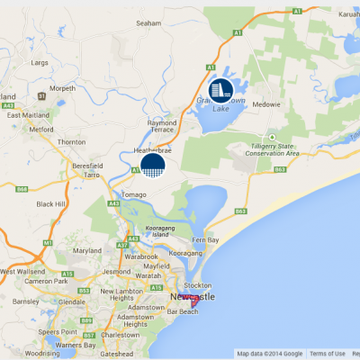Click the East Maitland label
The width and height of the screenshot is (360, 360).
coord(28,115)
